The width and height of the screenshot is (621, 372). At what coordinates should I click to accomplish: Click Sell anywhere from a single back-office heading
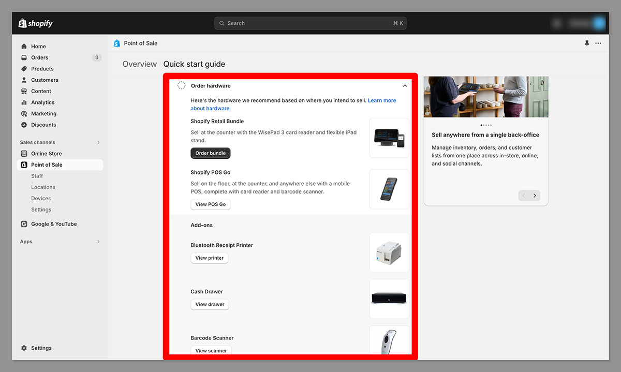click(x=485, y=135)
